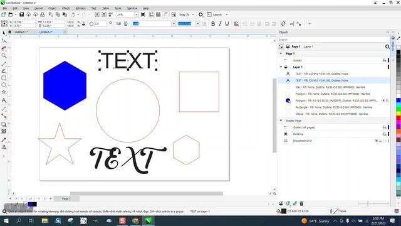This screenshot has width=401, height=226.
Task: Select the Pick tool in the toolbox
Action: pyautogui.click(x=4, y=33)
